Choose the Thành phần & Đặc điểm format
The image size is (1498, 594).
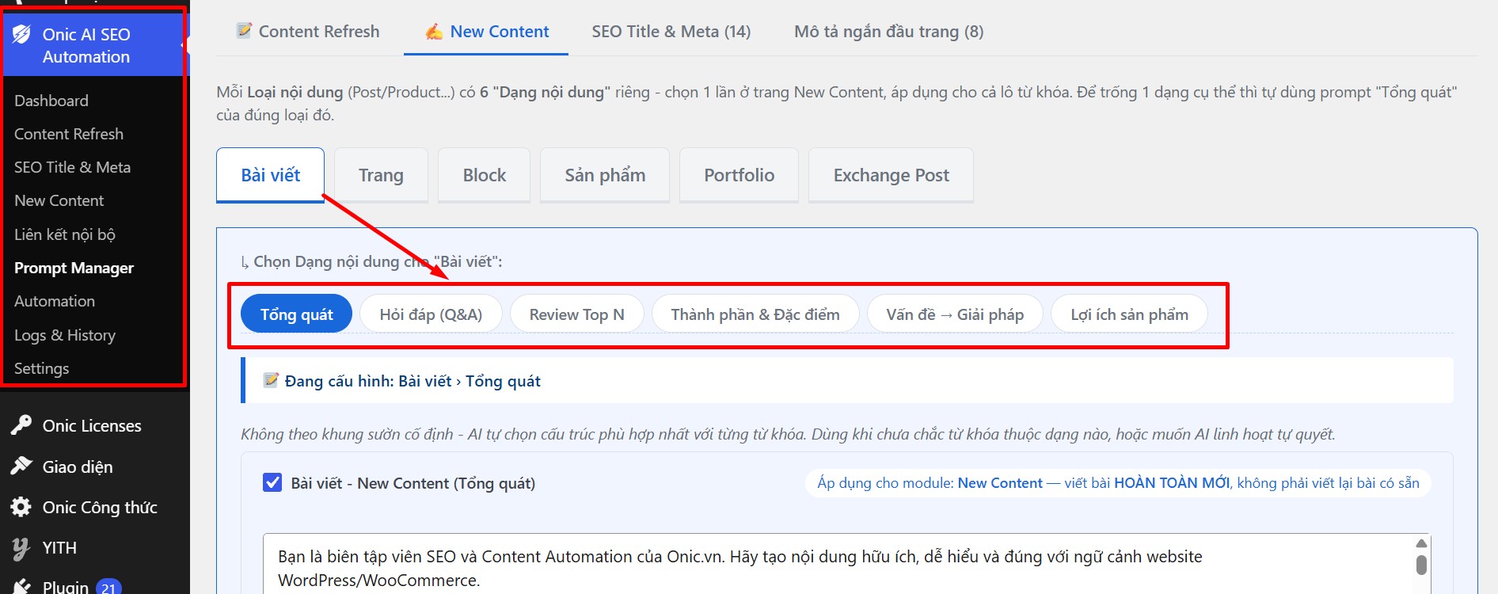pyautogui.click(x=755, y=314)
